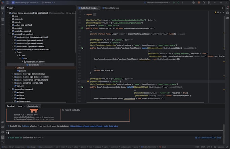Collapse service-launcher module
This screenshot has height=149, width=230.
13,49
